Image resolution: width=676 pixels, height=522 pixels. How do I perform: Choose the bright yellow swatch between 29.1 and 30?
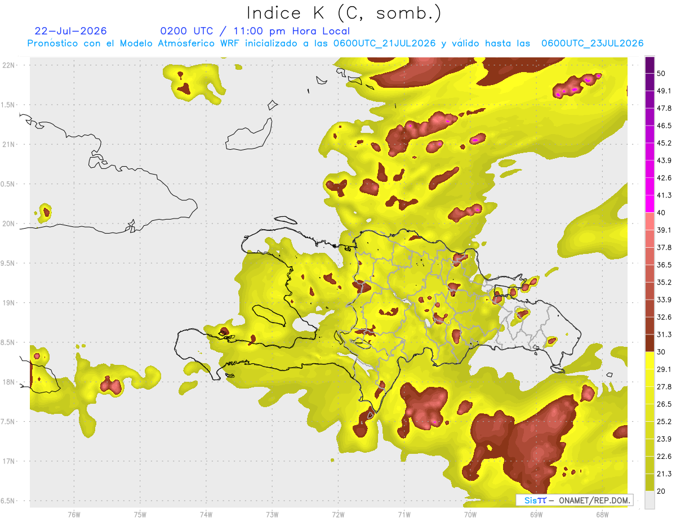tap(650, 360)
